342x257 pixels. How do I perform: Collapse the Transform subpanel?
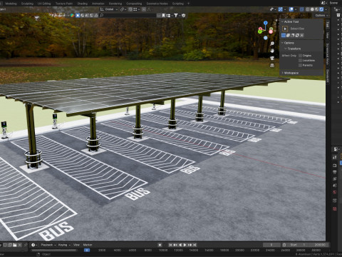286,49
